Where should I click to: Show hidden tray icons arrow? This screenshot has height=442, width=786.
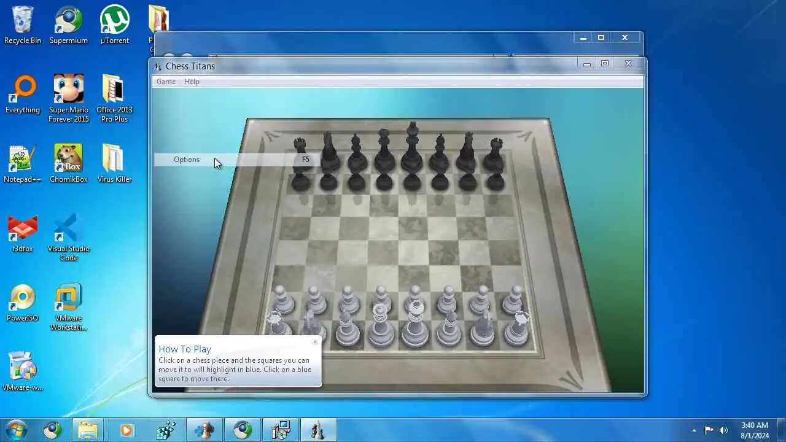tap(694, 430)
